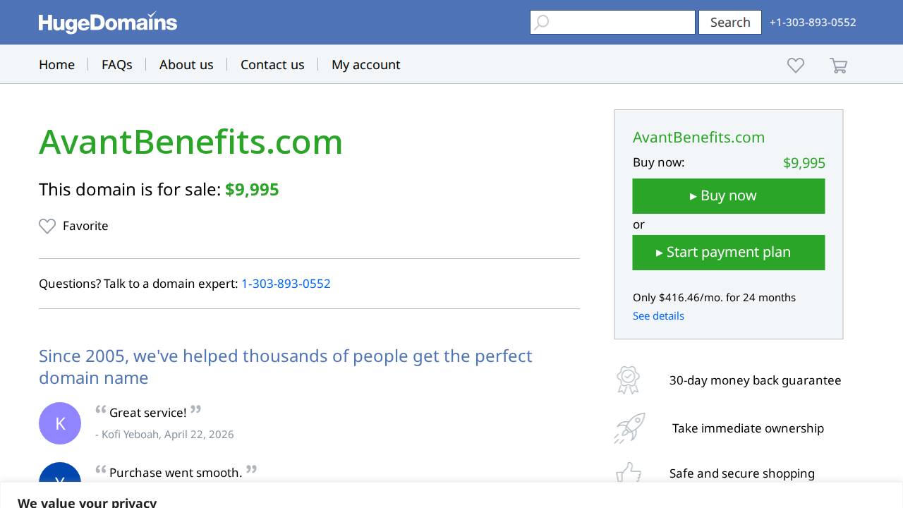Click the thumbs-up safe shopping icon
903x508 pixels.
628,473
